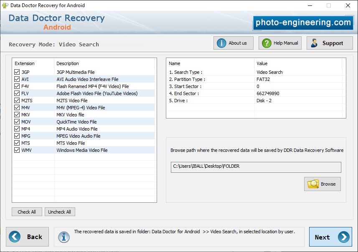
Task: Click the '1. Search Type :' row name
Action: pyautogui.click(x=185, y=72)
